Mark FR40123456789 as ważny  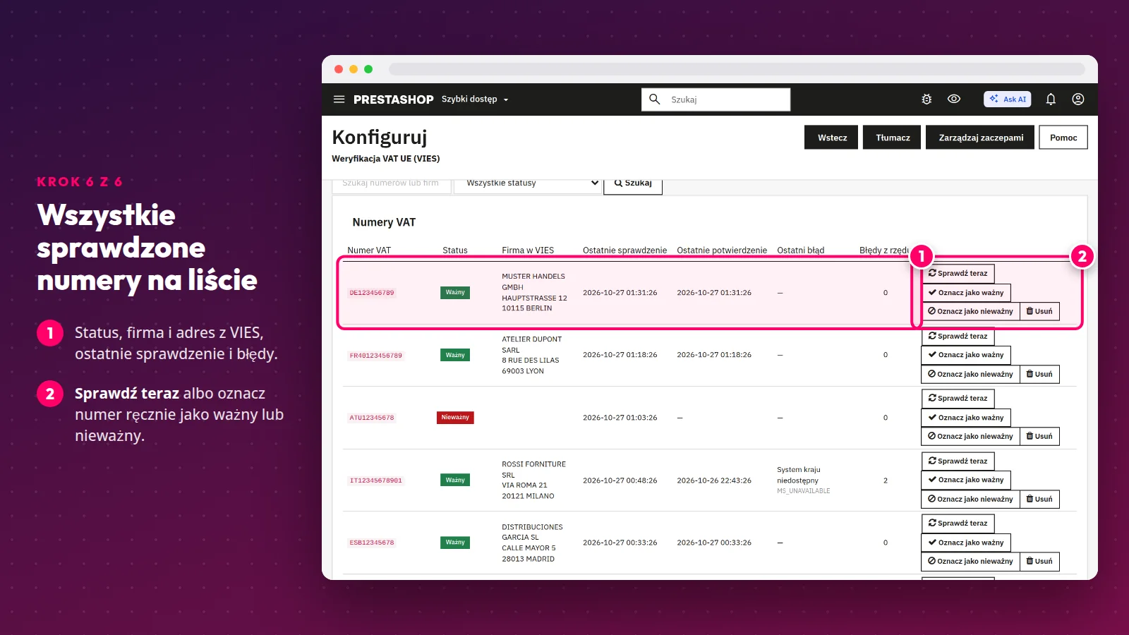pos(966,355)
